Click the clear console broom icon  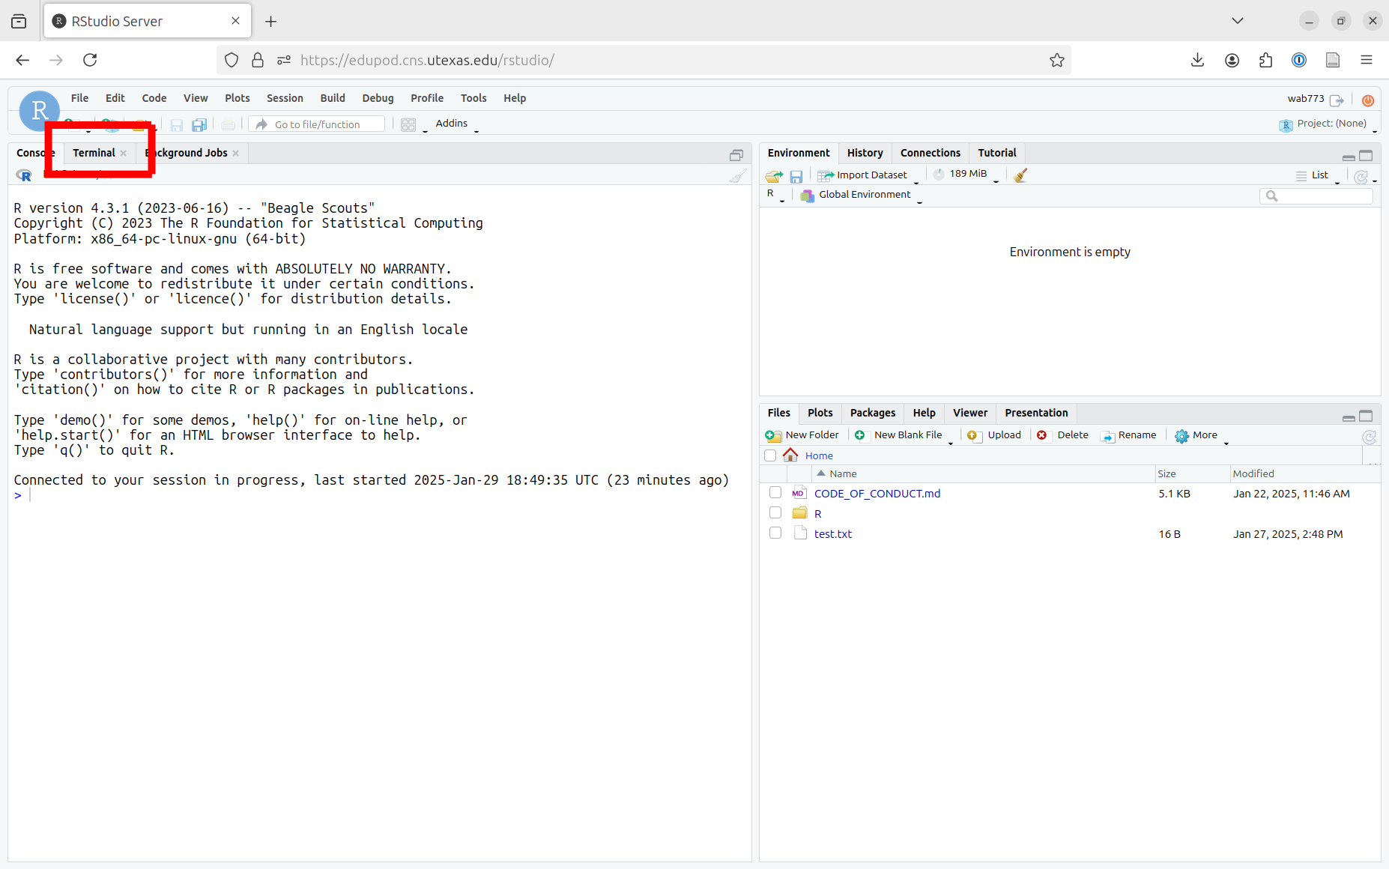pos(738,175)
